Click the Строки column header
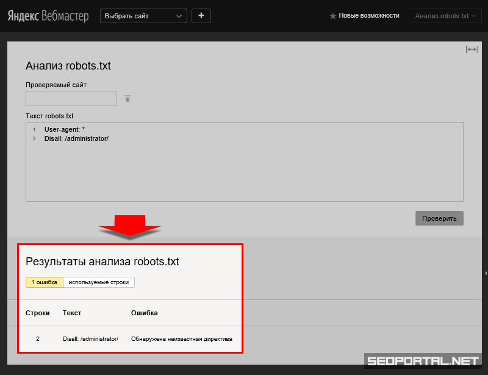This screenshot has height=375, width=488. pyautogui.click(x=38, y=313)
